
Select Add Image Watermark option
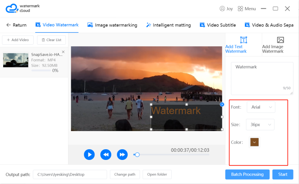pos(280,45)
